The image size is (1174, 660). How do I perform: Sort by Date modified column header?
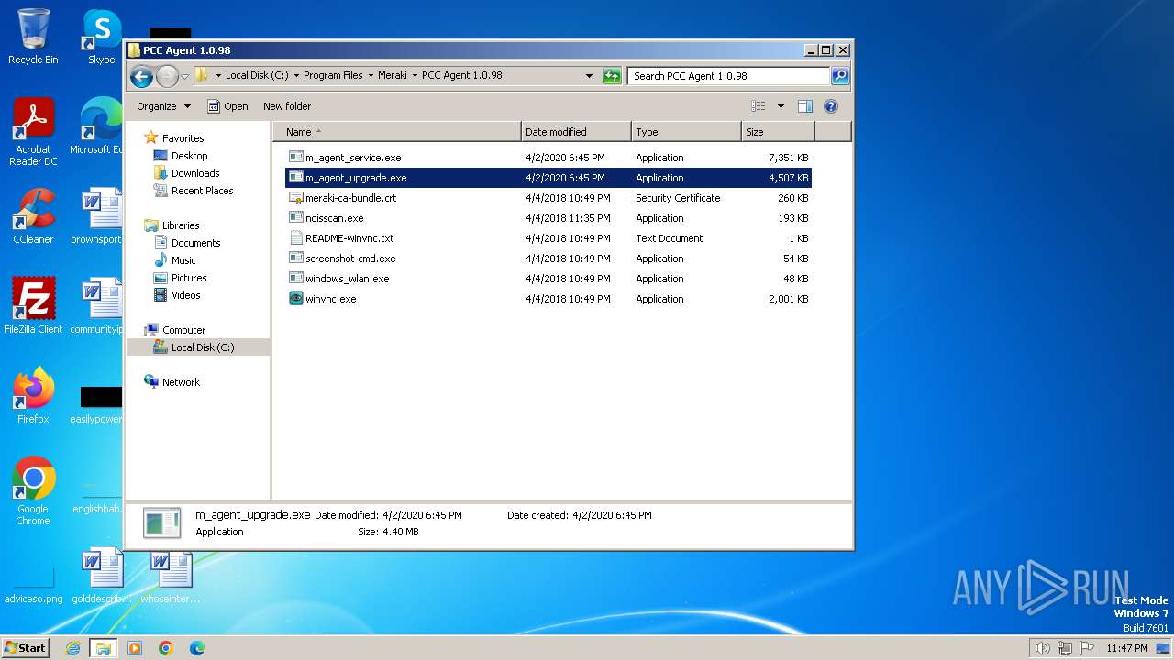(x=576, y=132)
